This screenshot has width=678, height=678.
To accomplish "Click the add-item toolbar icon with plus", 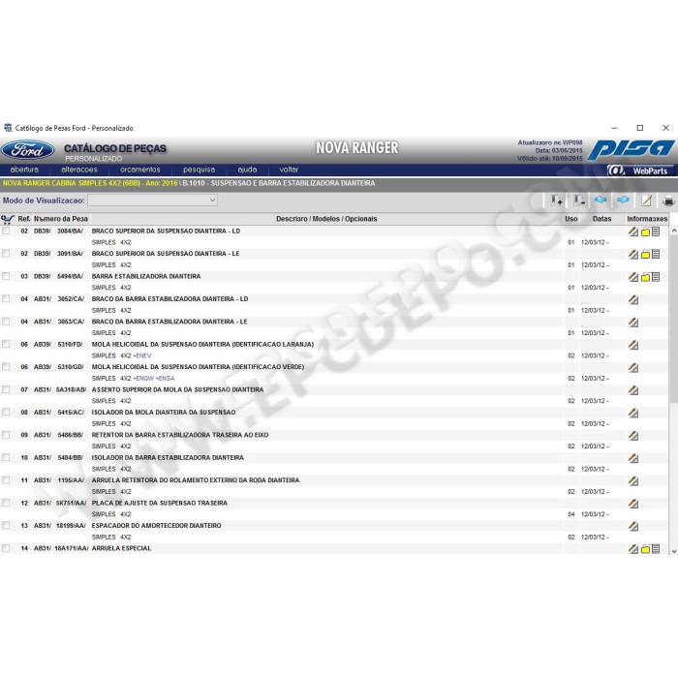I will (556, 200).
